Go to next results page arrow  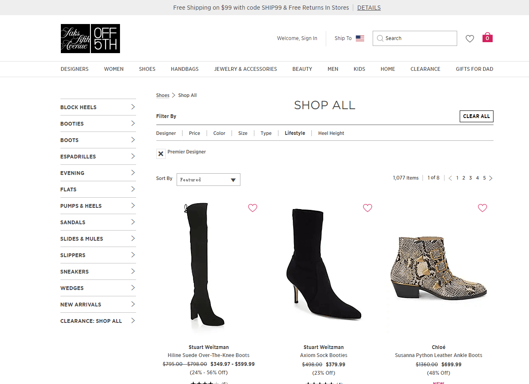(x=491, y=178)
